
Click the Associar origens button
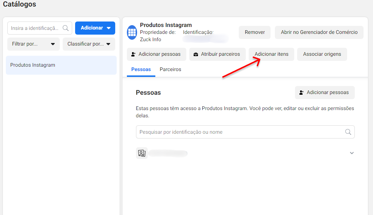[x=322, y=54]
